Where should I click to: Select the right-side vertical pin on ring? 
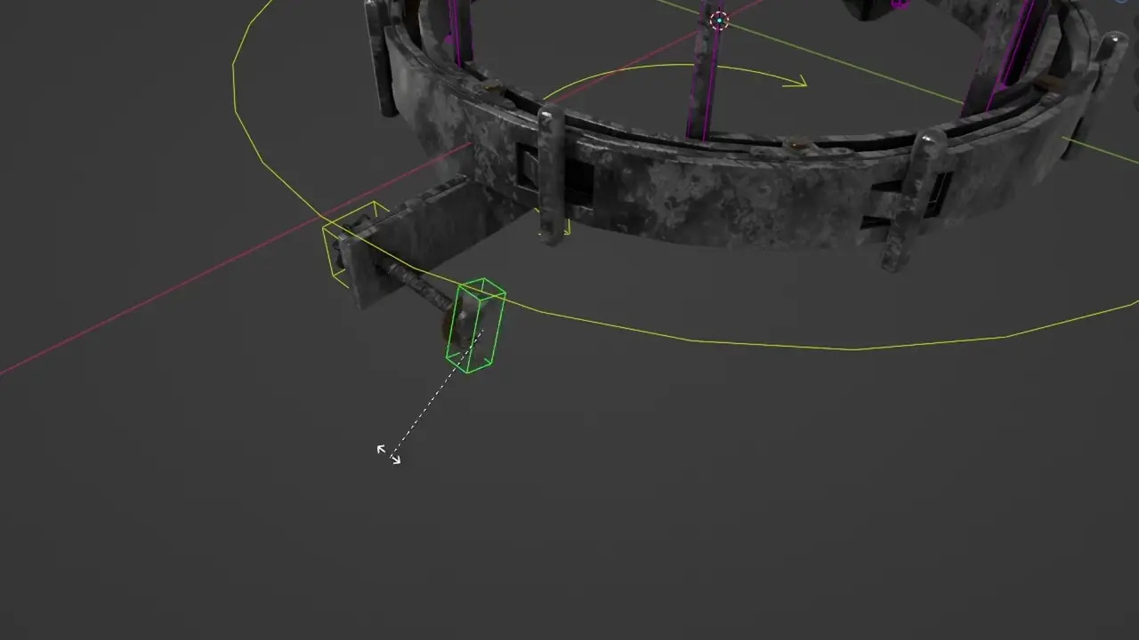(x=918, y=196)
